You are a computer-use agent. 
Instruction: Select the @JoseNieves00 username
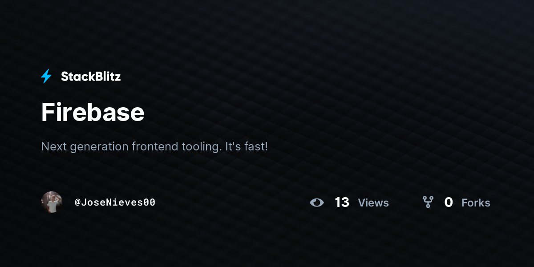click(115, 202)
